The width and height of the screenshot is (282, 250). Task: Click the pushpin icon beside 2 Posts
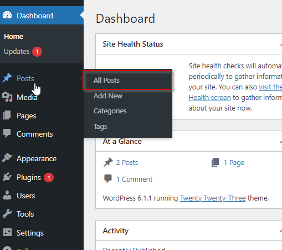108,162
